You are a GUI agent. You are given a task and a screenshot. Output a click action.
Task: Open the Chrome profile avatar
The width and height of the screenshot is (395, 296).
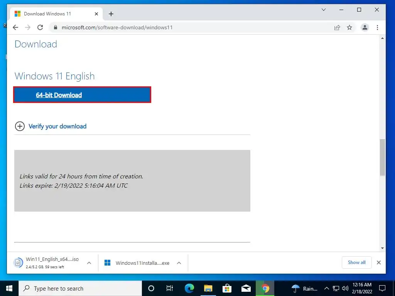pos(365,27)
